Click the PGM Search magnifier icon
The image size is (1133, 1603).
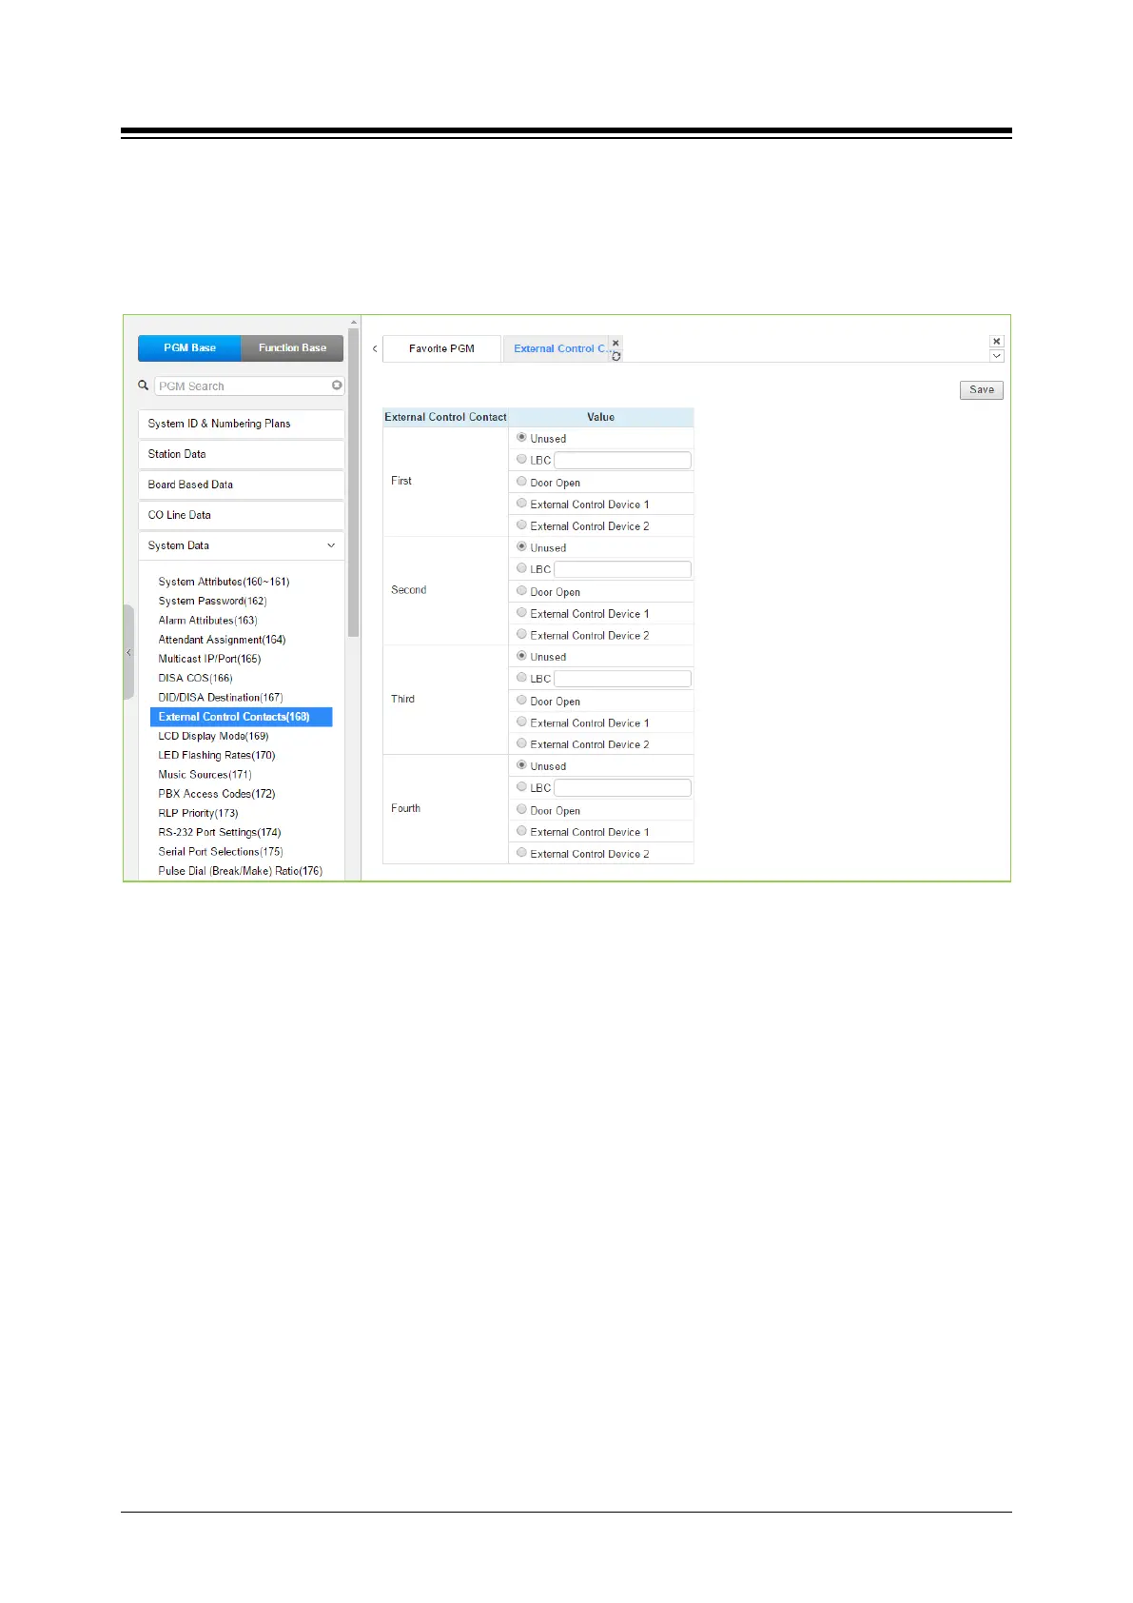(144, 386)
